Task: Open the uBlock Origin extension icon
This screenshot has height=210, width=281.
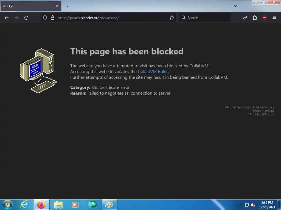Action: (x=265, y=17)
